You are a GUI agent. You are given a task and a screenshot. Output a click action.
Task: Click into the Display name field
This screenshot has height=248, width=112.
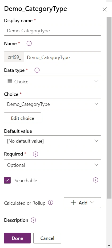(x=53, y=30)
